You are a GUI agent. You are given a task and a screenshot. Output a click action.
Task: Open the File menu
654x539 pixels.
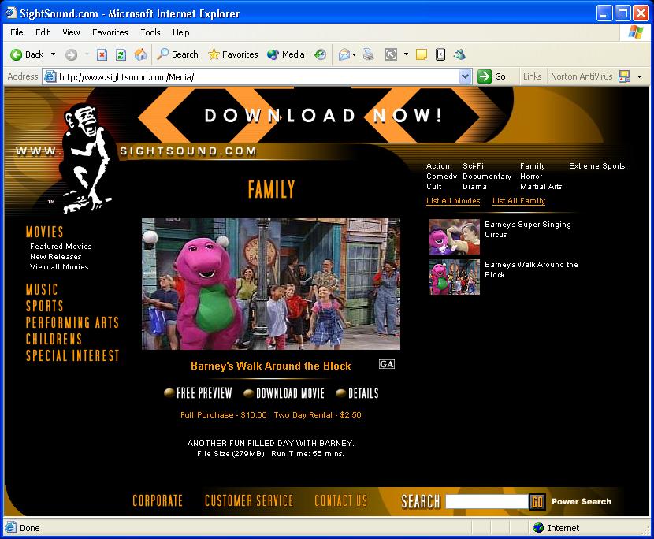point(17,32)
